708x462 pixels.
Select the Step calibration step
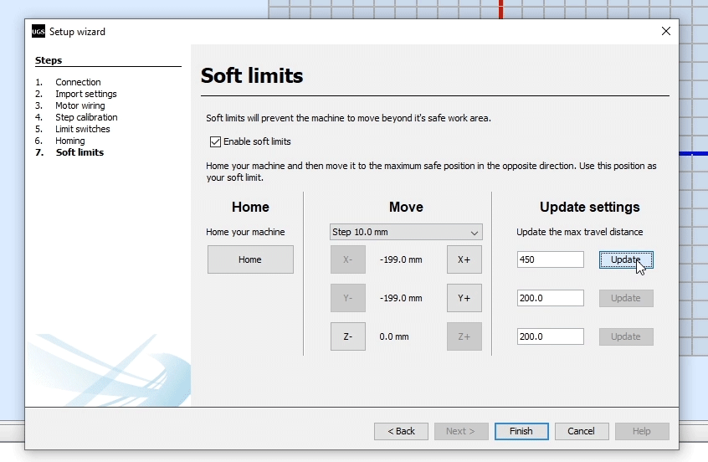86,117
